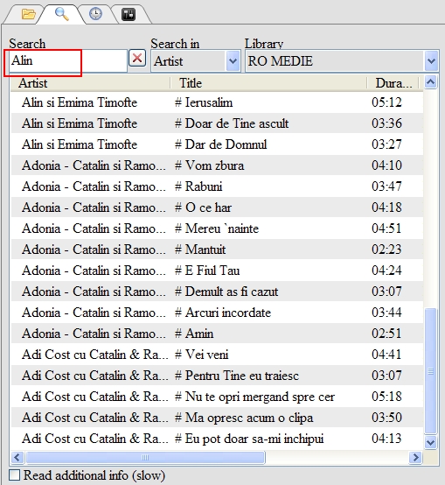
Task: Expand the Search in Artist dropdown
Action: click(233, 61)
